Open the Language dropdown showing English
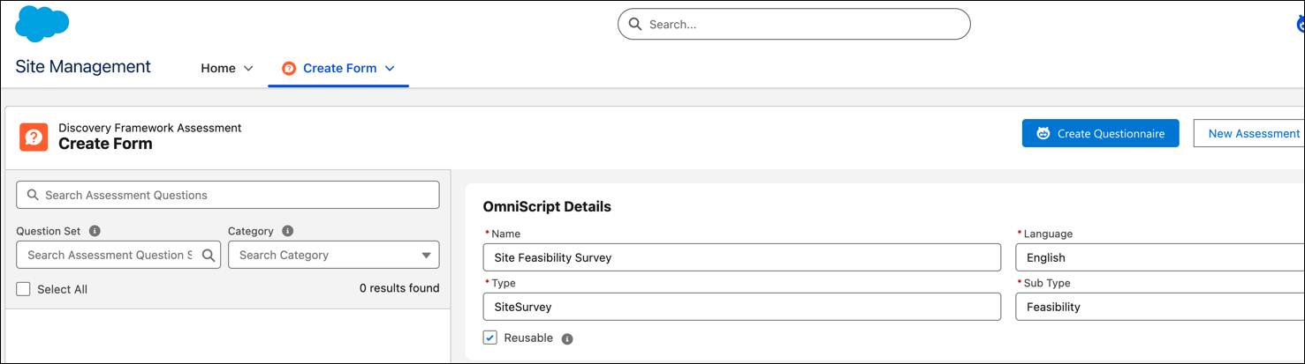 tap(1160, 257)
